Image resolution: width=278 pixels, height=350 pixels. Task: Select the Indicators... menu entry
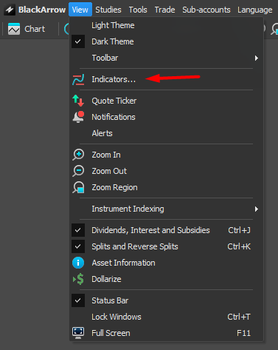click(x=166, y=79)
